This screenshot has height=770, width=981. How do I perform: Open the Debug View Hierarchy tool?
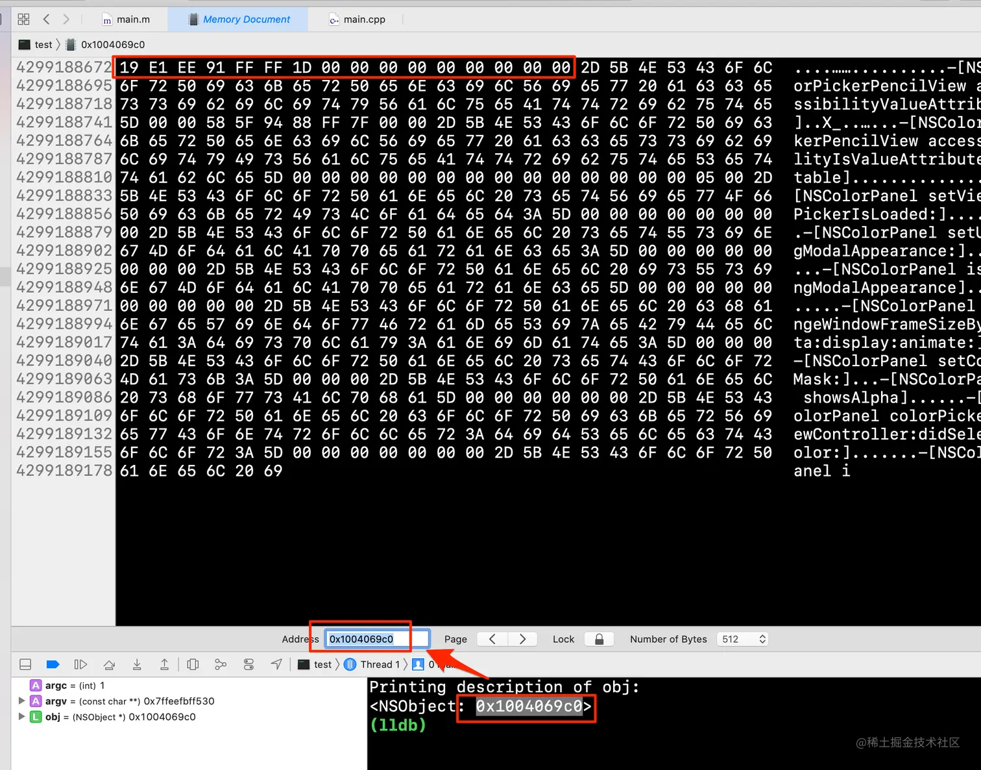pos(193,664)
